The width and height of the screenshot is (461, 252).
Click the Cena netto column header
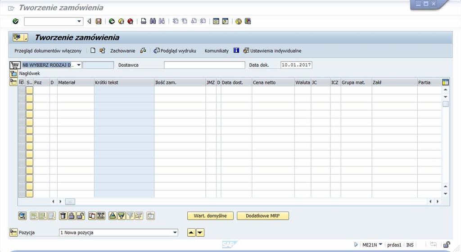click(273, 82)
